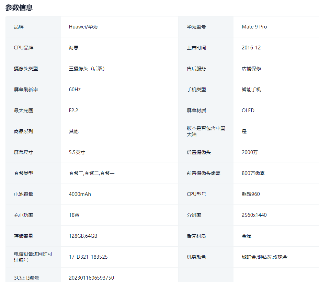Select the 4000mAh battery value
The width and height of the screenshot is (319, 282).
coord(80,195)
